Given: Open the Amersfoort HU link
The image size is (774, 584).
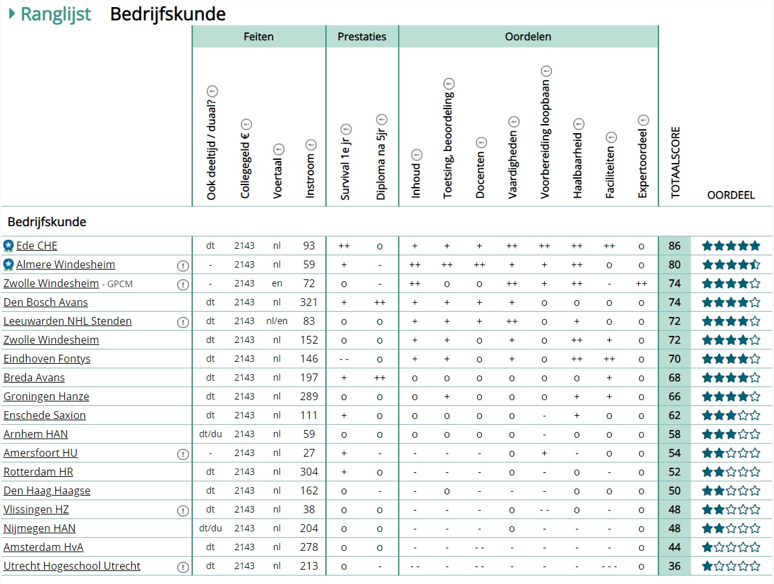Looking at the screenshot, I should 40,453.
